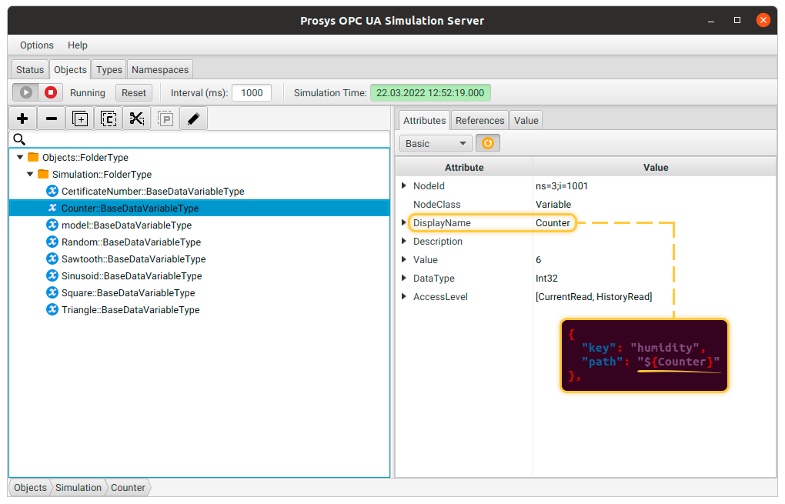The image size is (785, 504).
Task: Click the CertificateNumber variable icon
Action: point(52,191)
